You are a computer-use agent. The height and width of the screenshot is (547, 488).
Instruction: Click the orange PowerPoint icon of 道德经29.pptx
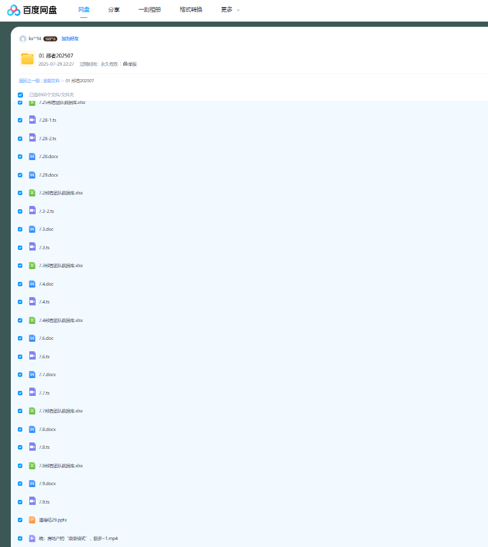click(x=32, y=520)
